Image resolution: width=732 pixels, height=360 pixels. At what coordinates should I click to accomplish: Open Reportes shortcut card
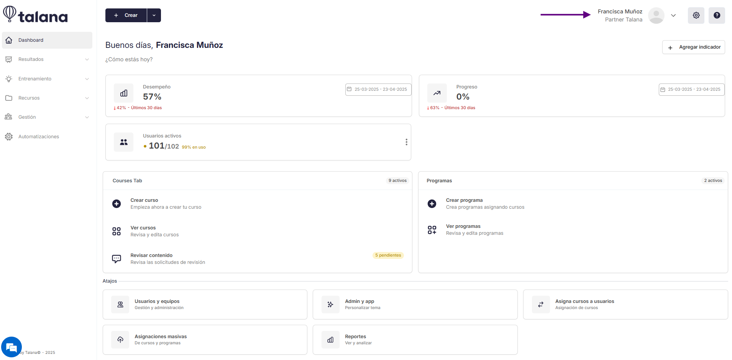[415, 340]
